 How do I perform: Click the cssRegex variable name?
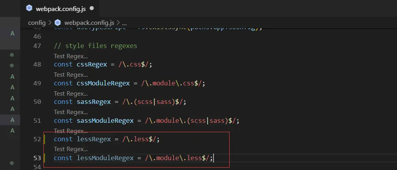pos(92,65)
